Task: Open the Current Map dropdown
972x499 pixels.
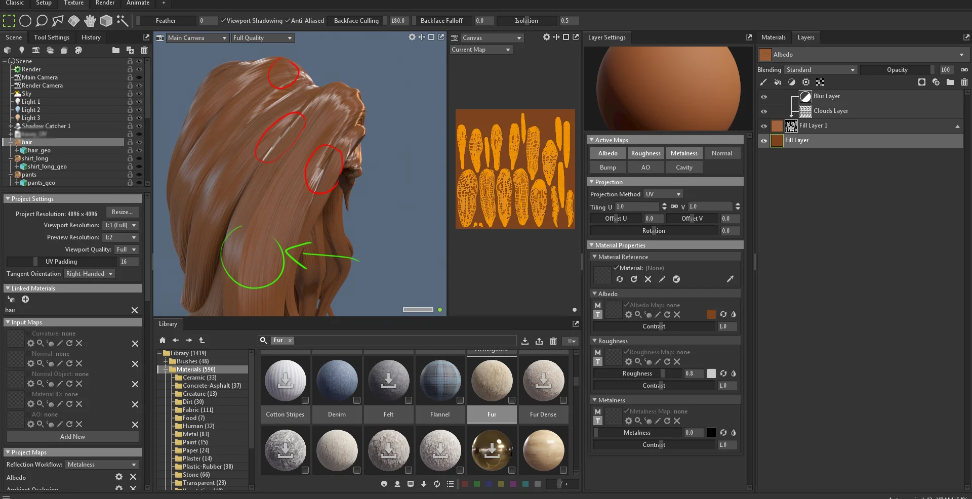Action: coord(481,50)
